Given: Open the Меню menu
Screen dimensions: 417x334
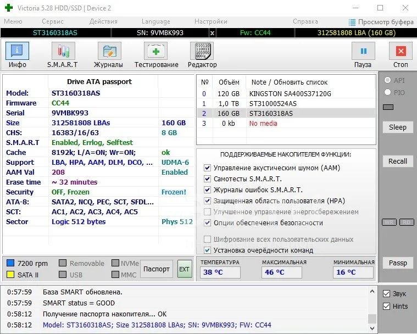Looking at the screenshot, I should click(13, 21).
